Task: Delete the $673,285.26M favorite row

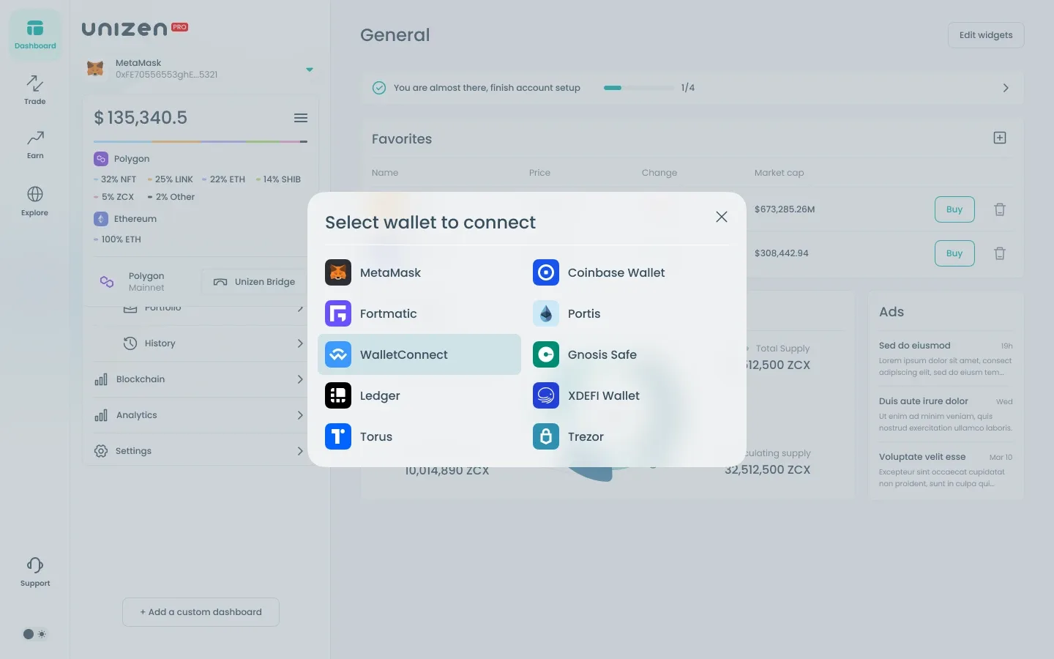Action: click(x=999, y=209)
